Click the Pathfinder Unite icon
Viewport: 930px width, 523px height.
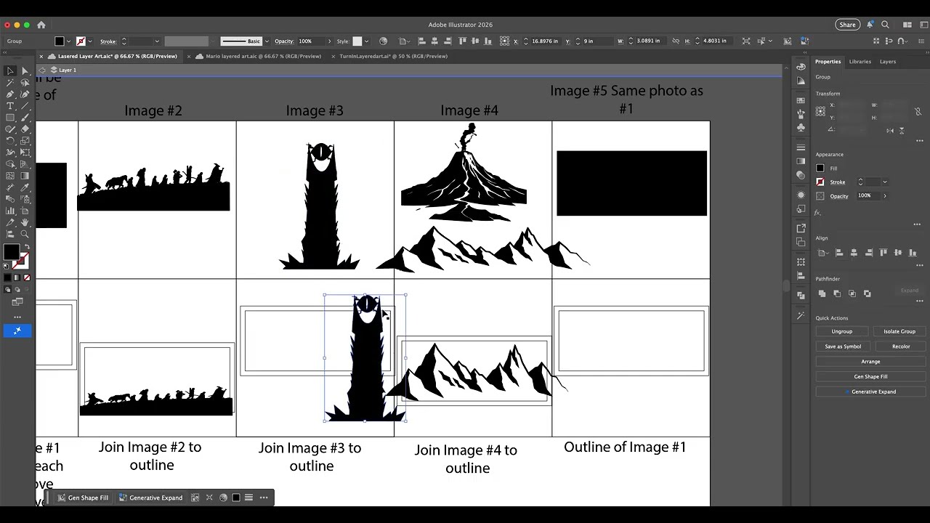click(822, 293)
